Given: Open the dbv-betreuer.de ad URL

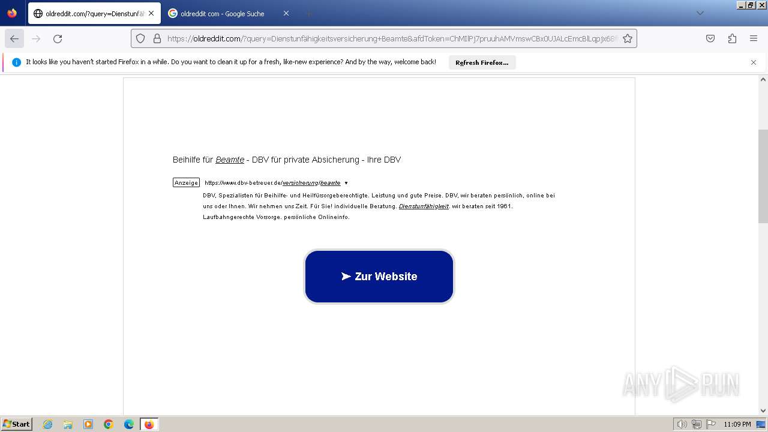Looking at the screenshot, I should pyautogui.click(x=272, y=183).
